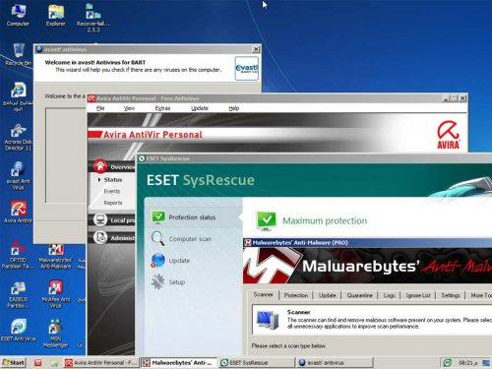This screenshot has width=492, height=369.
Task: Close the Avira AntiVir Personal window
Action: (x=462, y=98)
